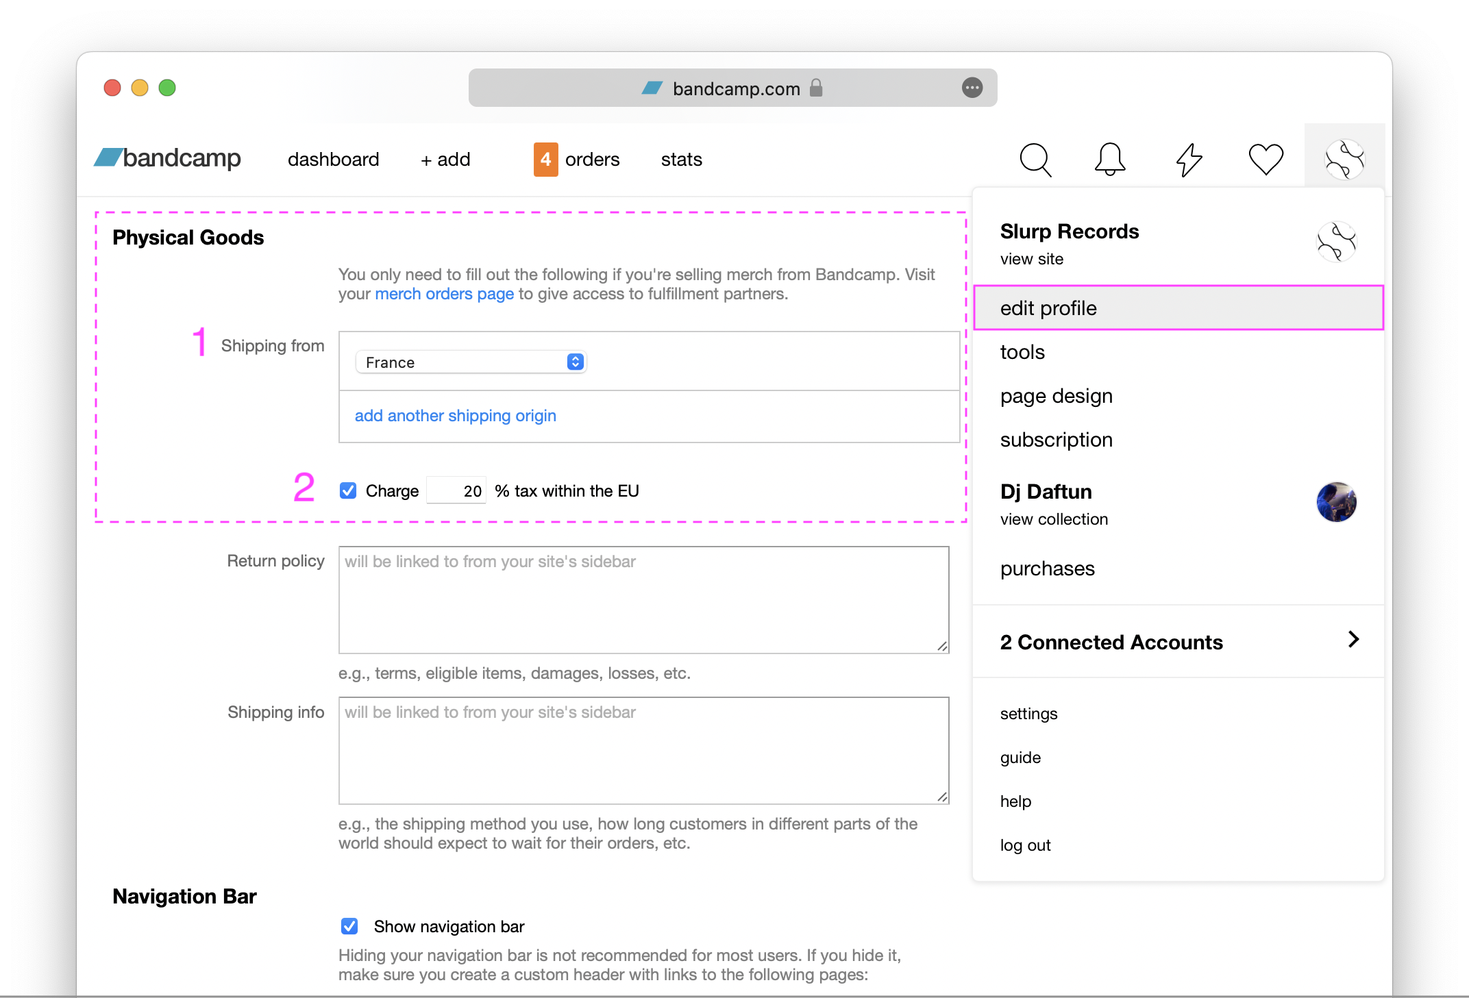Click into the Return policy text area

[643, 600]
